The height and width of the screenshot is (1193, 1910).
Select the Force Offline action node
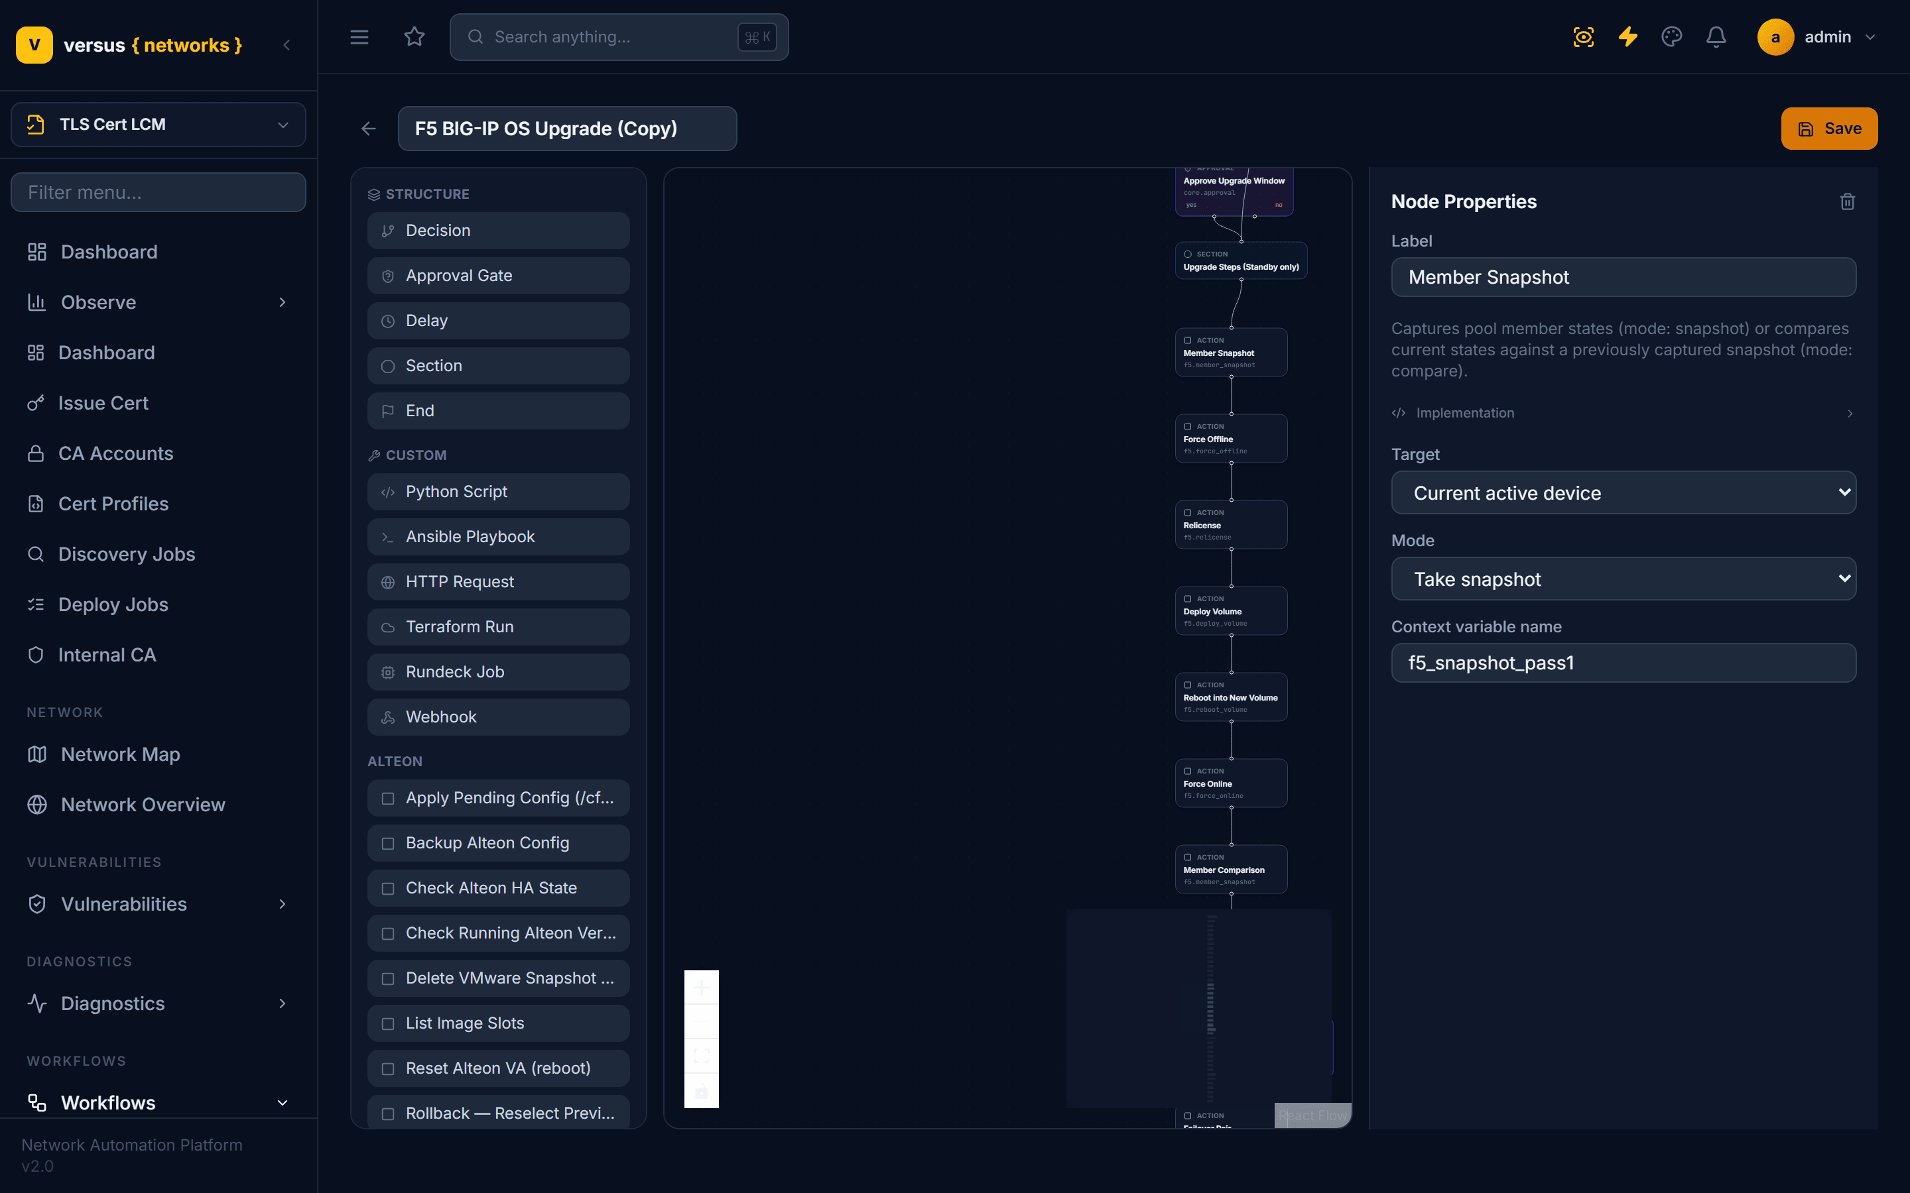1230,439
